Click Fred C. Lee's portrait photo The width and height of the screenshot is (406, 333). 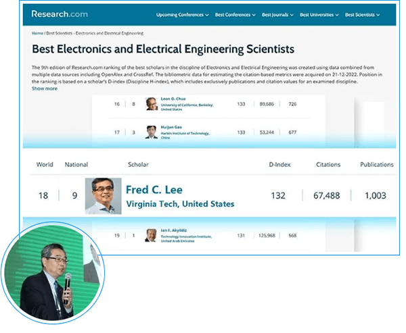coord(103,196)
